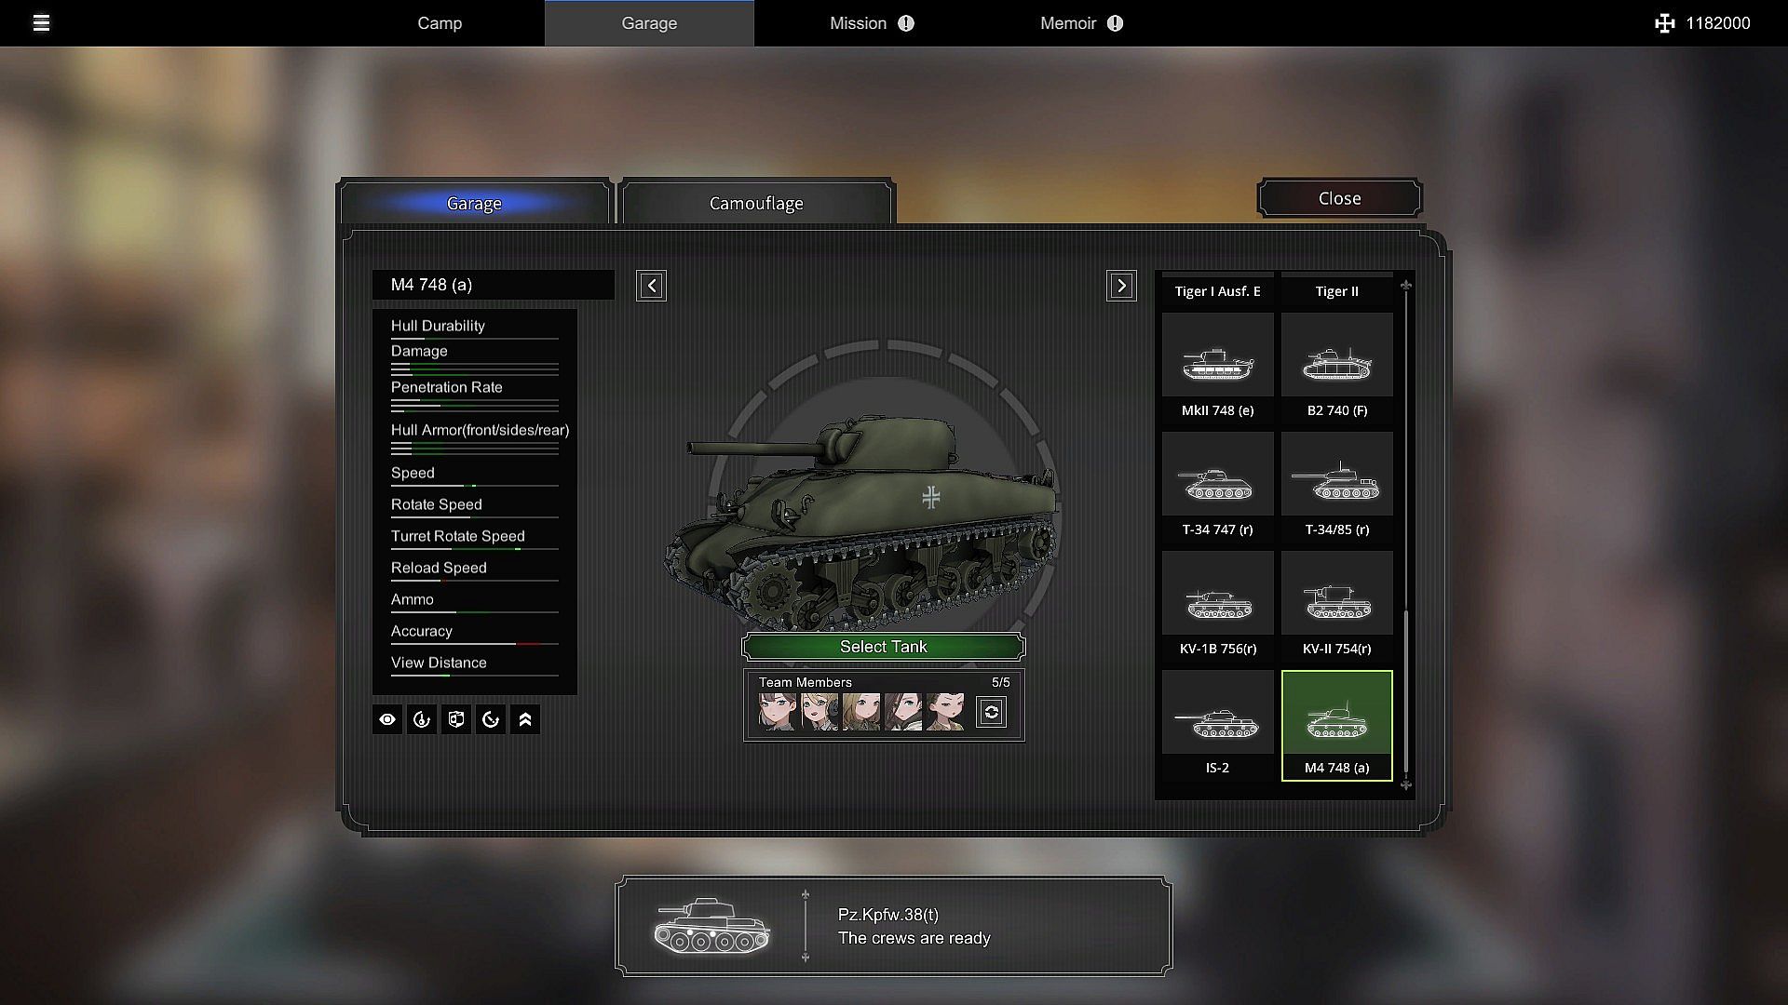Toggle the eye view icon under stats

click(387, 719)
